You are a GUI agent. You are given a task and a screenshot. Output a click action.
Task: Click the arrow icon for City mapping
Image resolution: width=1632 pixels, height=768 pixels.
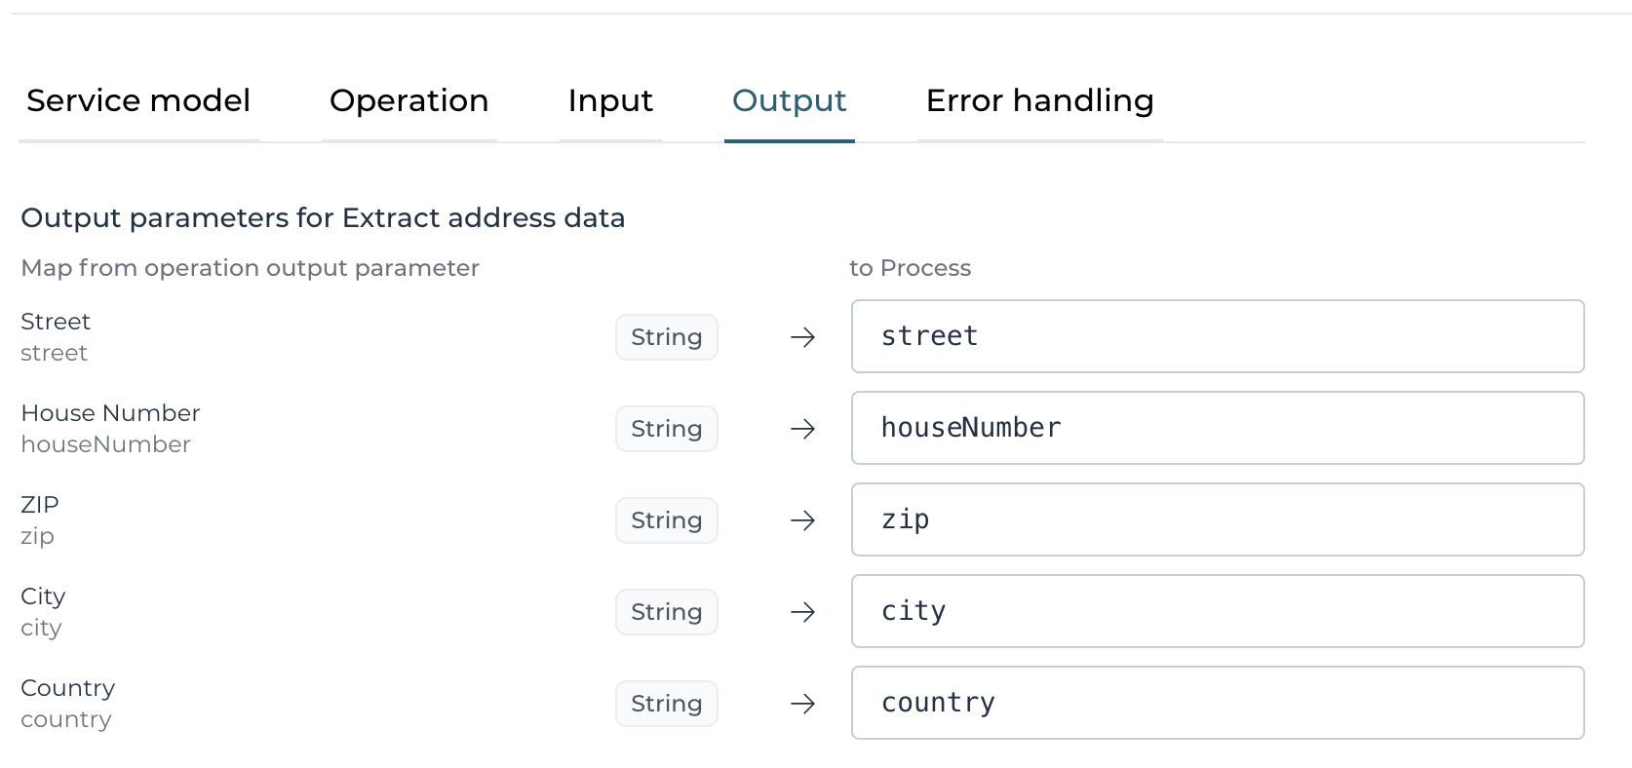[x=802, y=612]
